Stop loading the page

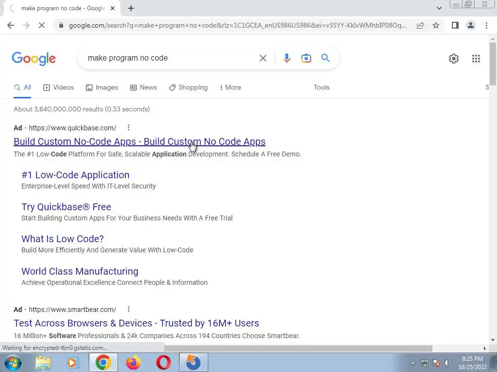pos(42,25)
